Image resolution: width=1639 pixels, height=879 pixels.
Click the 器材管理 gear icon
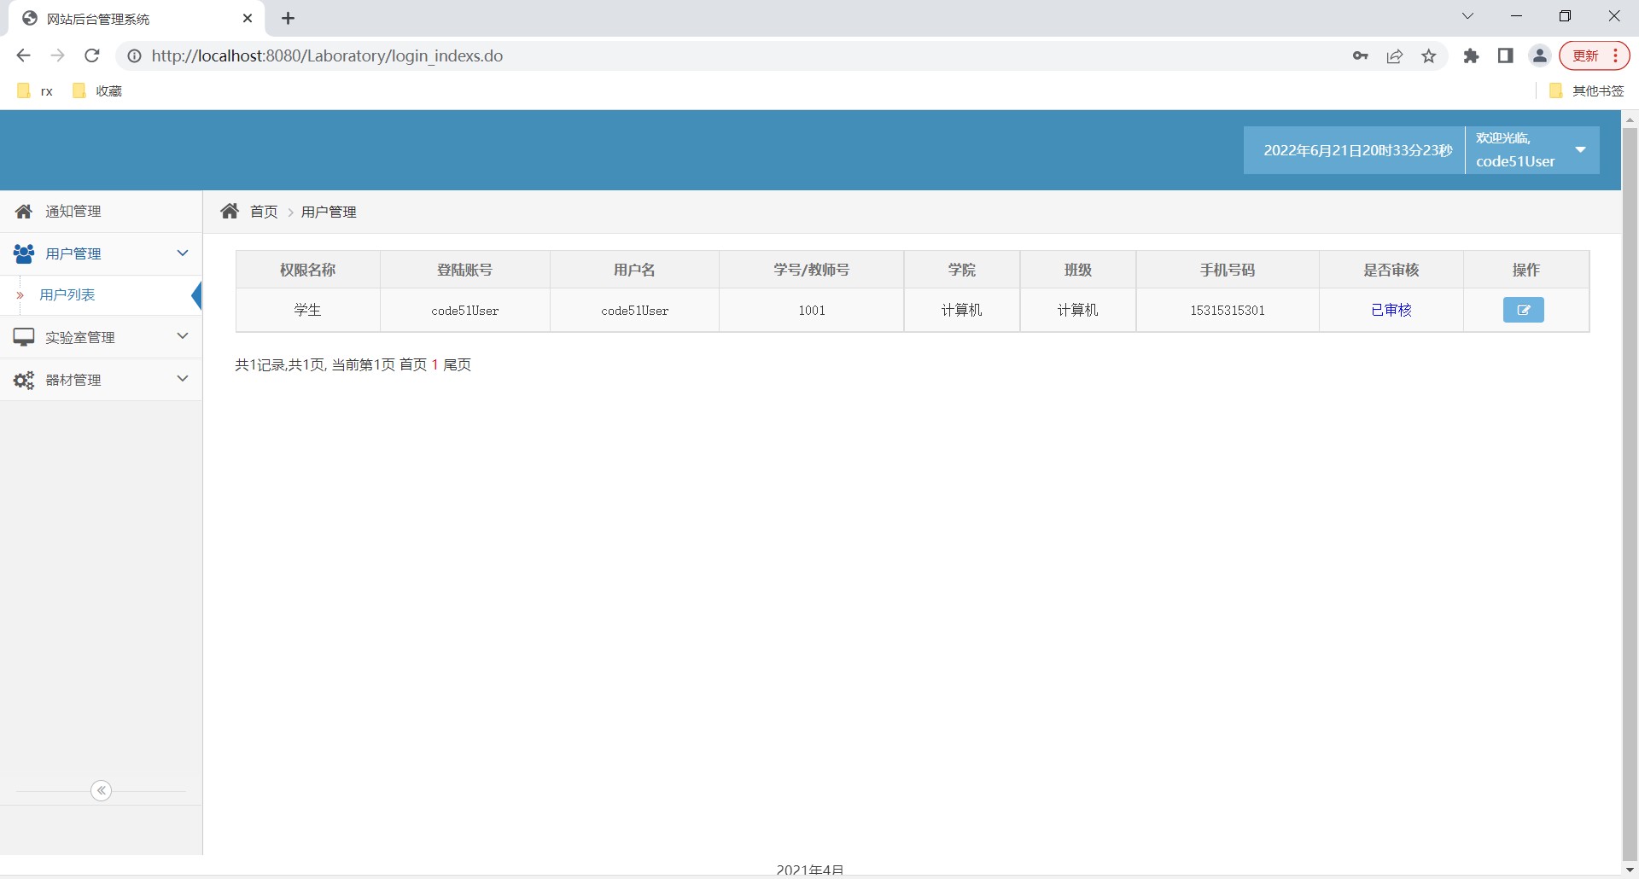click(23, 379)
